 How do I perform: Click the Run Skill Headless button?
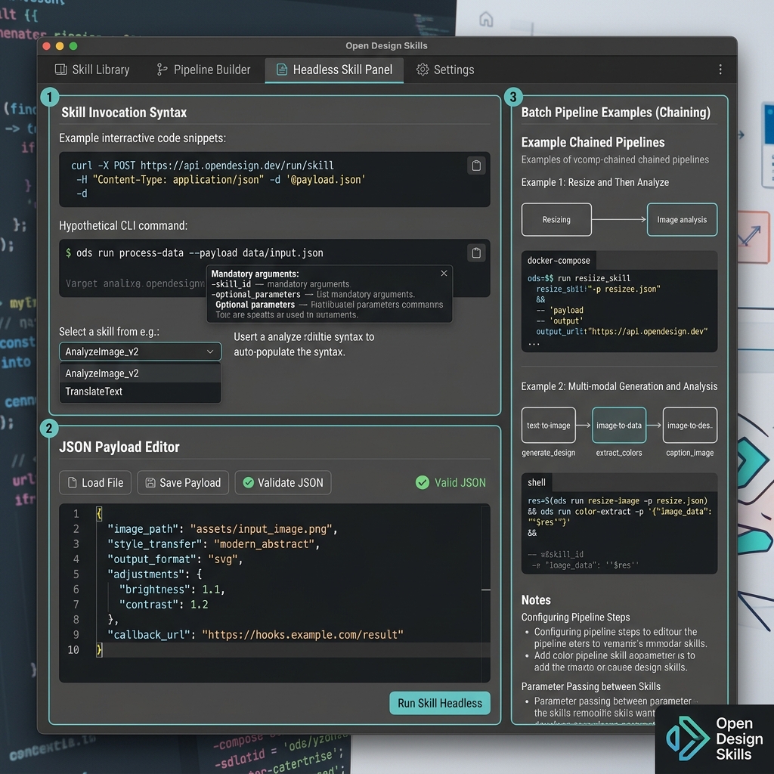point(440,703)
